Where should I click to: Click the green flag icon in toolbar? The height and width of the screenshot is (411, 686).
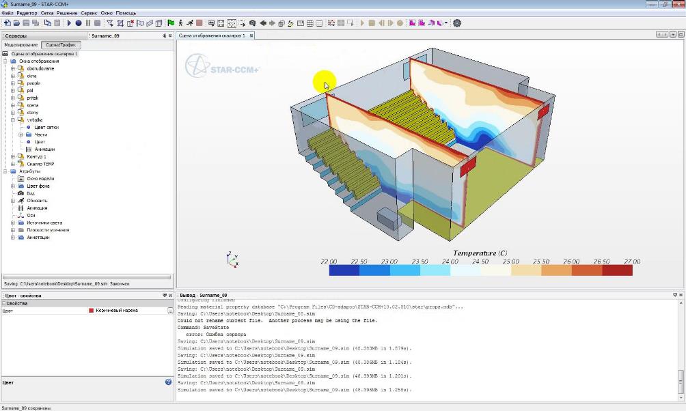[x=171, y=23]
